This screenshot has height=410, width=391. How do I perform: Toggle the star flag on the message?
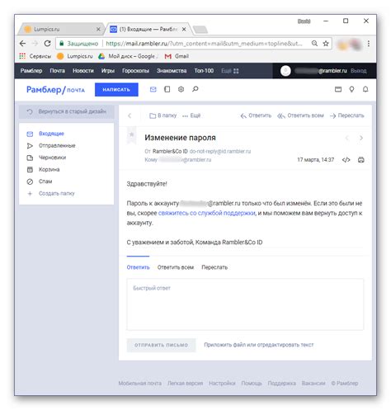[132, 134]
